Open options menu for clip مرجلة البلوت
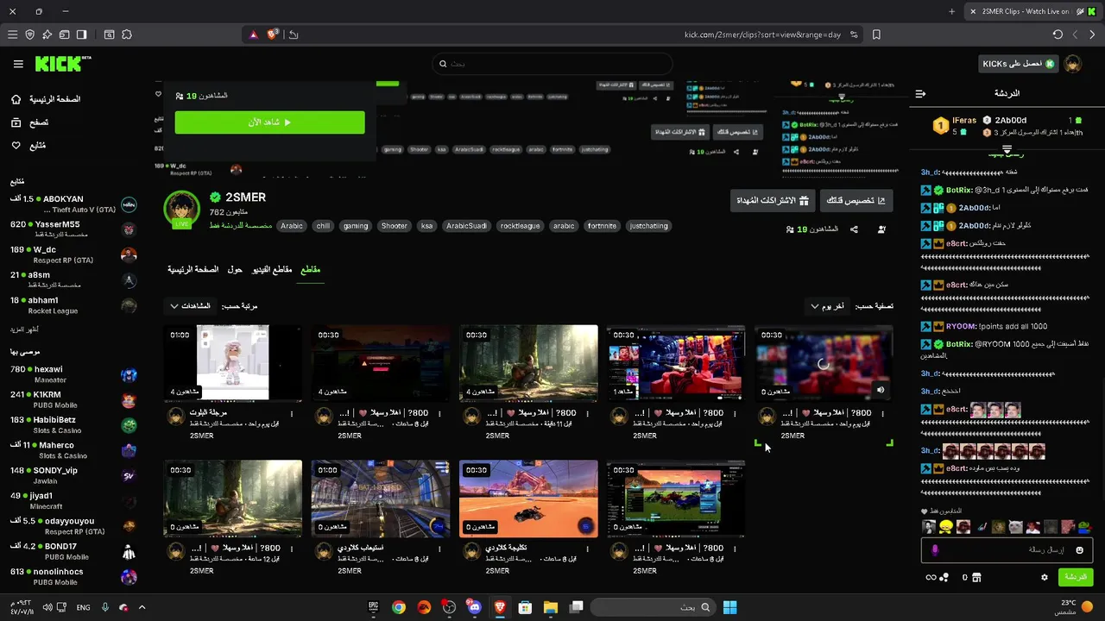 pos(292,414)
